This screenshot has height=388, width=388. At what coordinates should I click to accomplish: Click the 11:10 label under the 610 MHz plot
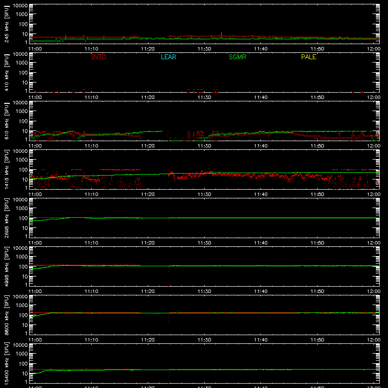[91, 146]
